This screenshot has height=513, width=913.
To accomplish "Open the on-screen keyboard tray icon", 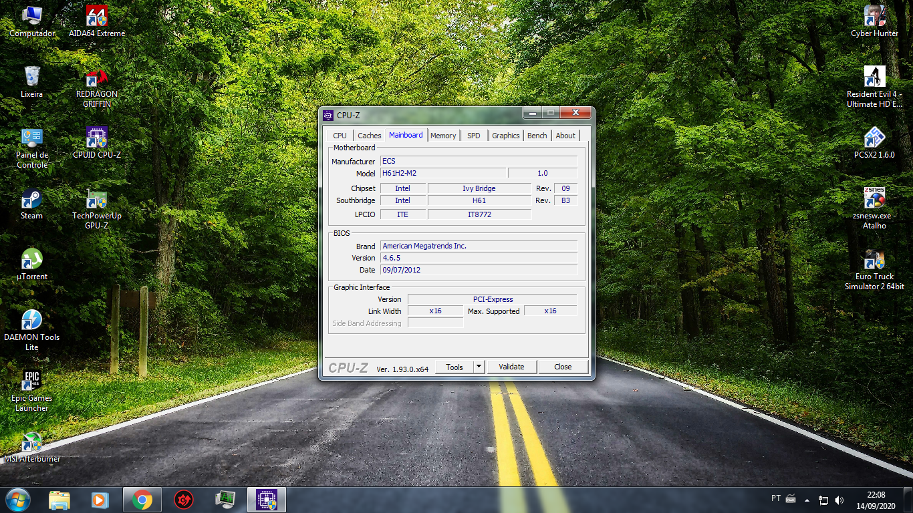I will 791,499.
